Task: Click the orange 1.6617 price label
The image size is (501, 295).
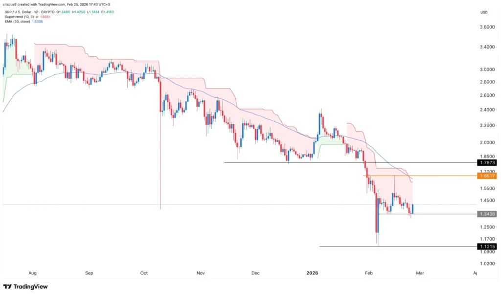Action: 487,176
